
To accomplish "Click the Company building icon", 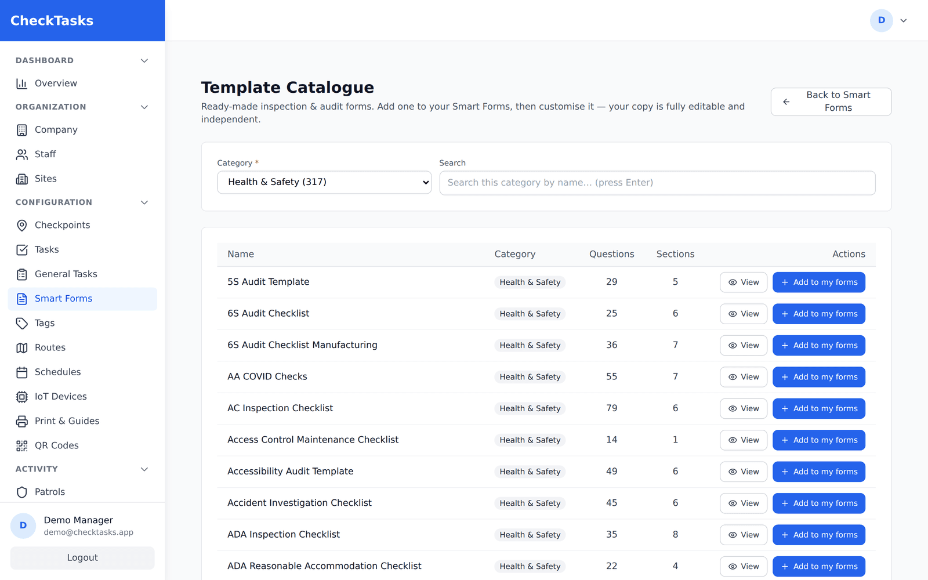I will click(x=22, y=130).
